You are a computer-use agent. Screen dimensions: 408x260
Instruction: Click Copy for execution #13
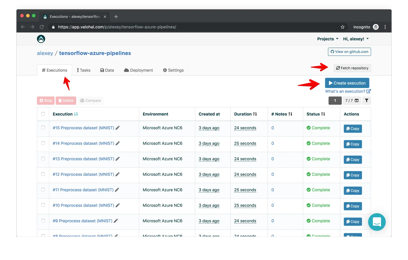(353, 160)
